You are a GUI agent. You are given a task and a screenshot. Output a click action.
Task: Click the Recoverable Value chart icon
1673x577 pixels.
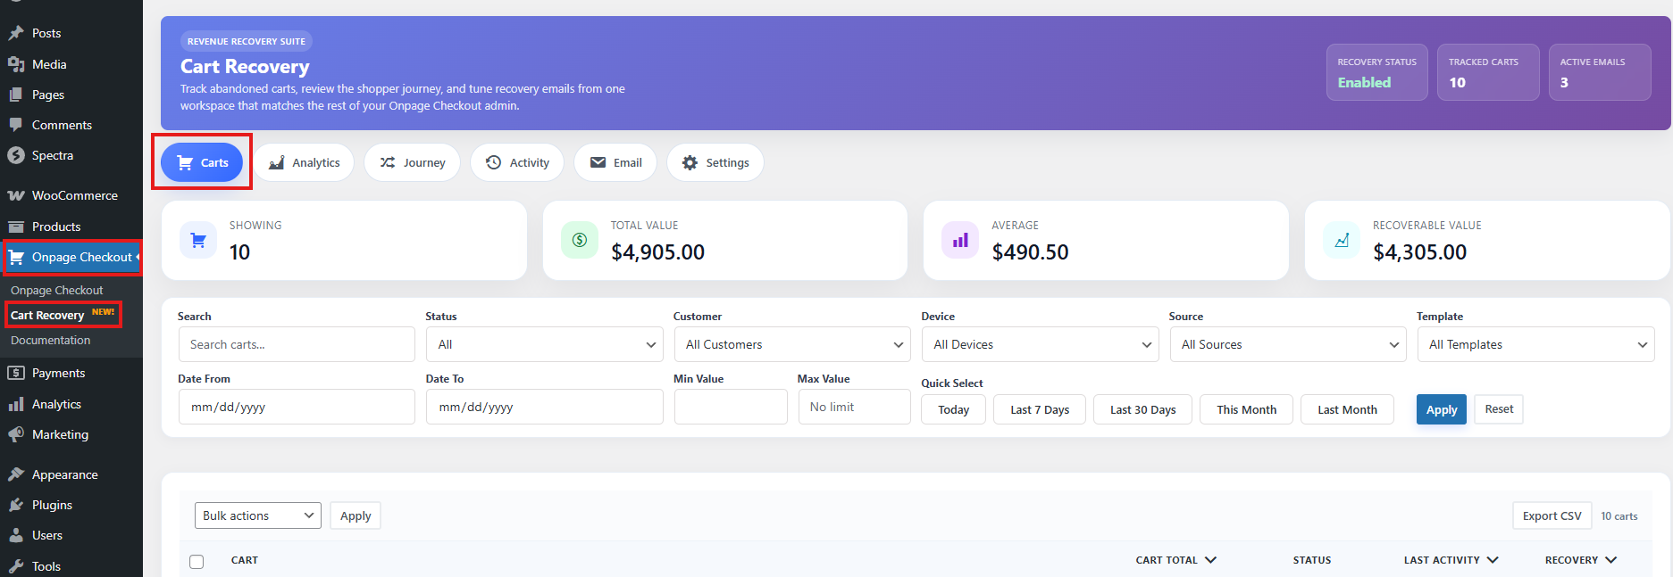[x=1342, y=240]
